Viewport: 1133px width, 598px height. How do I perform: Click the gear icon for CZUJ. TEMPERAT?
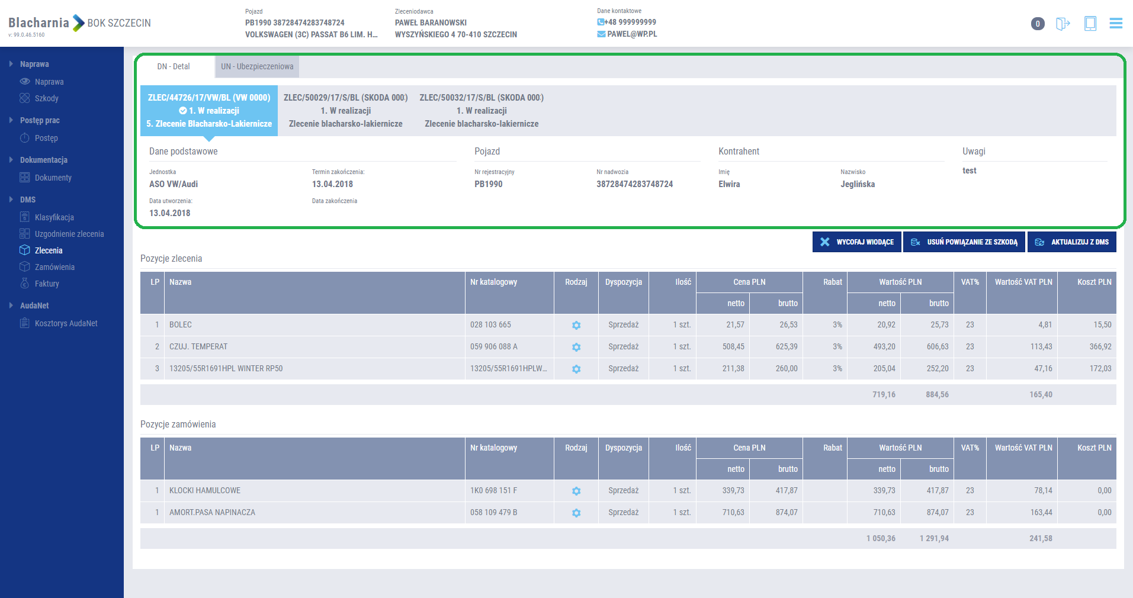point(576,347)
